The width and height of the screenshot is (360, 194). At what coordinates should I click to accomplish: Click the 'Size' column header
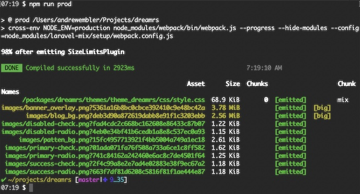coord(233,84)
